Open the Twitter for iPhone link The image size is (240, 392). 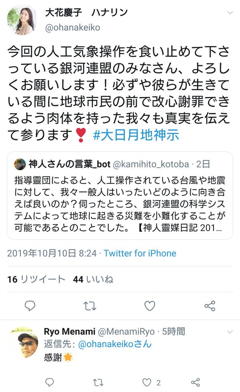(140, 253)
